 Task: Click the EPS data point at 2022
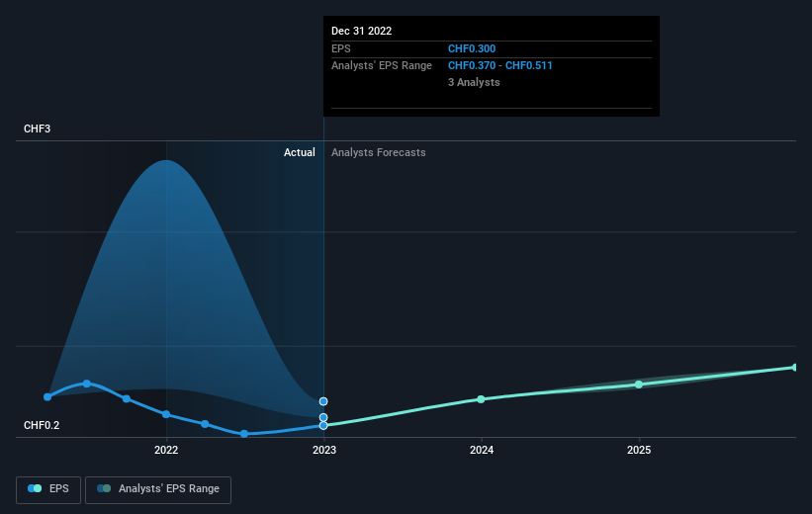(x=166, y=414)
